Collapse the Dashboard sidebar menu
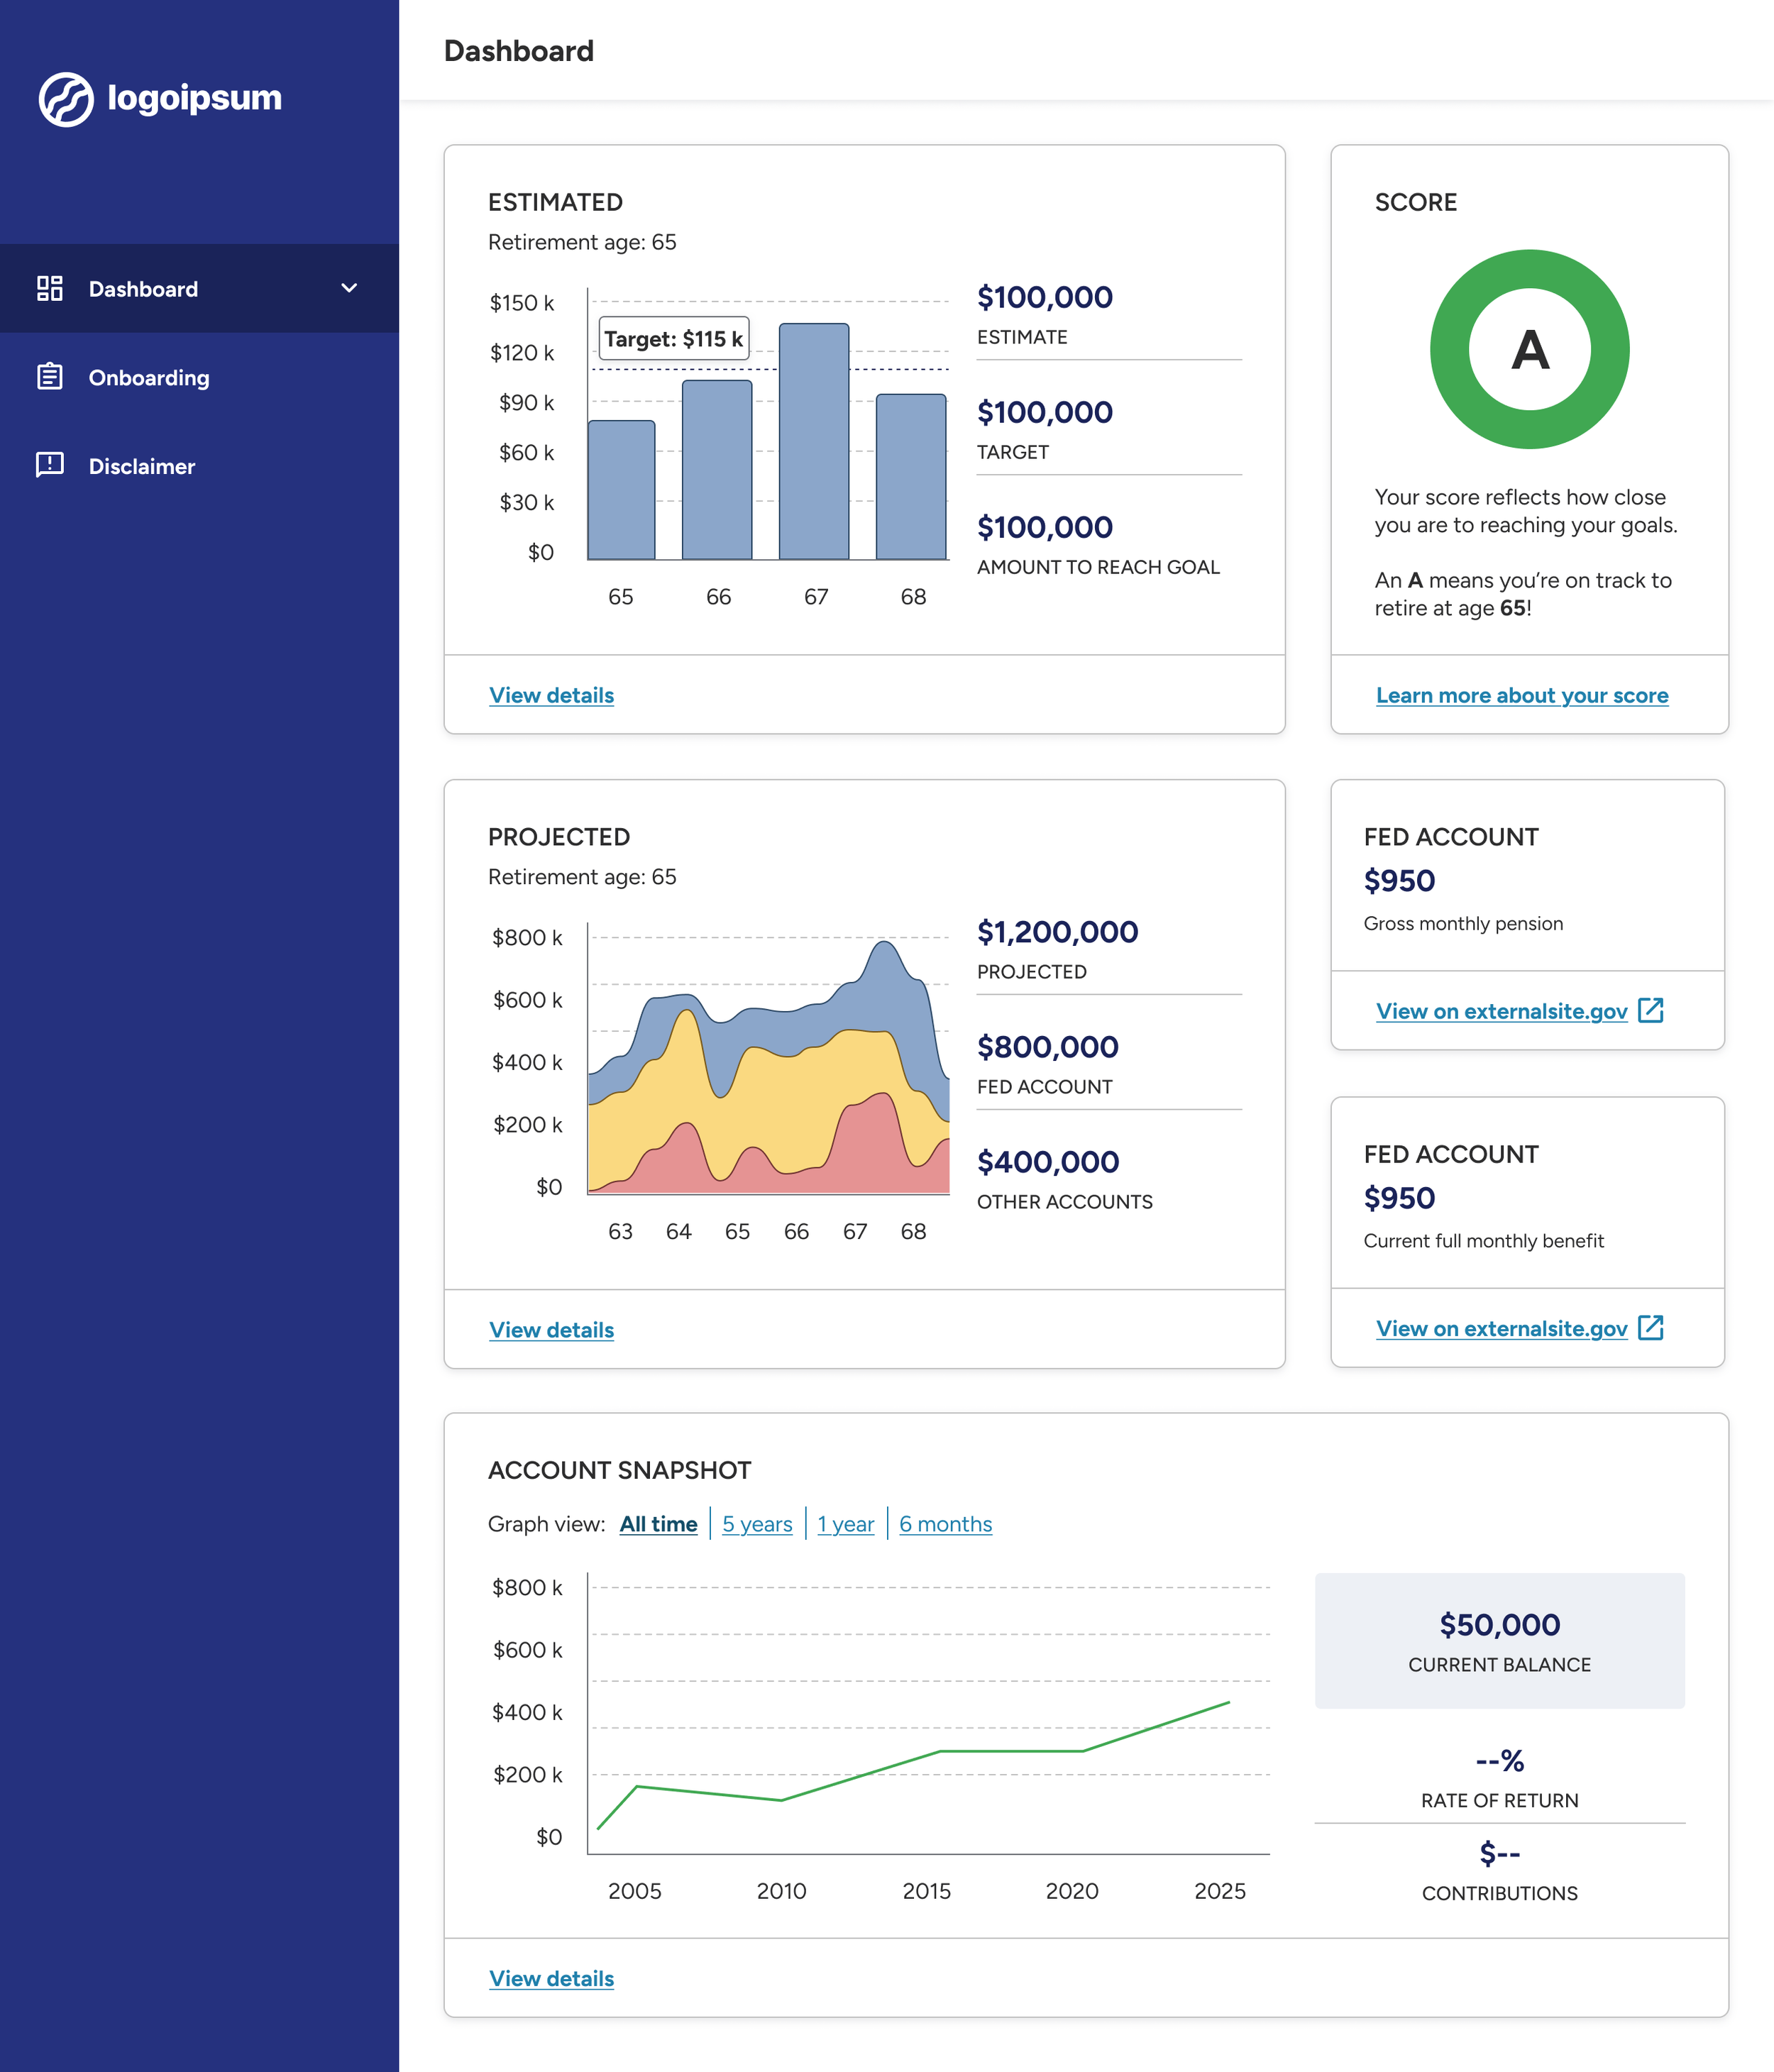Viewport: 1774px width, 2072px height. (349, 289)
